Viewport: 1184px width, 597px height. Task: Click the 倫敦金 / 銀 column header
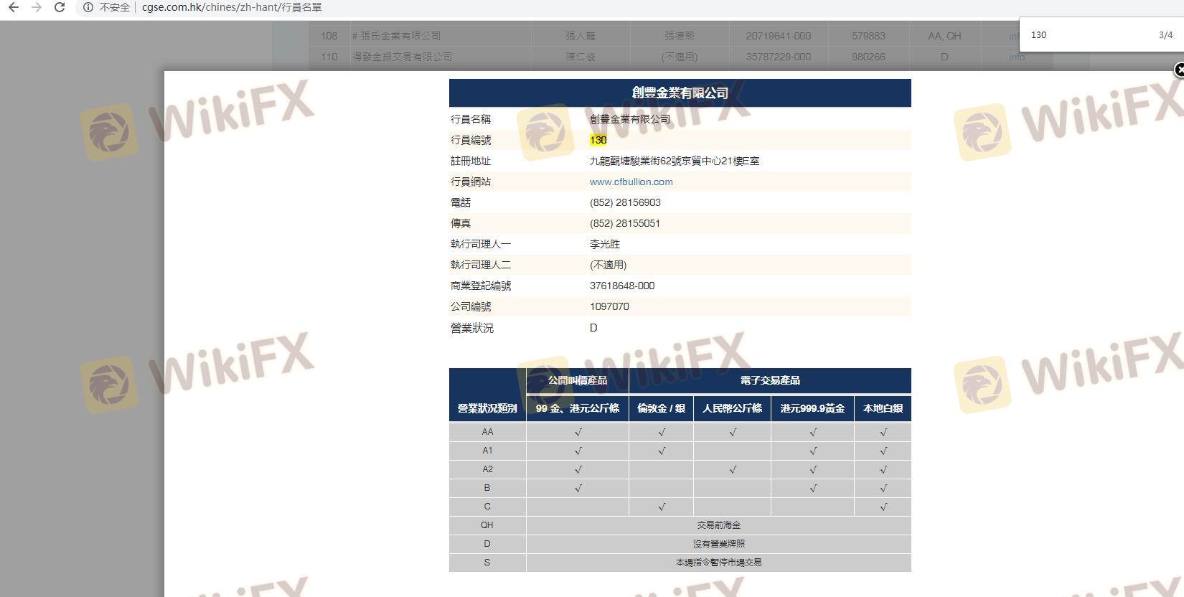[x=661, y=408]
